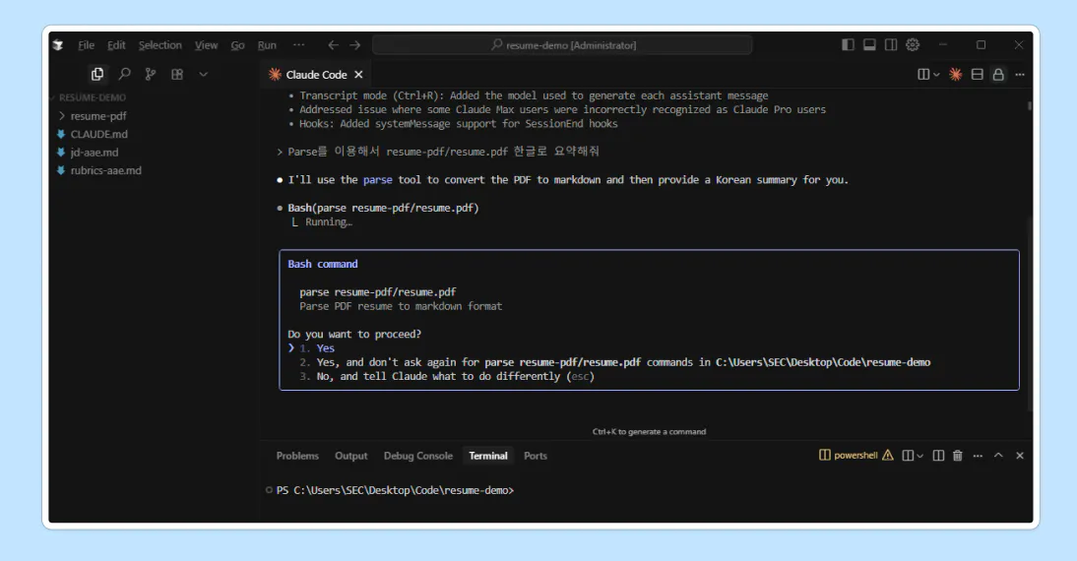Image resolution: width=1077 pixels, height=561 pixels.
Task: Toggle the bottom panel layout icon
Action: point(869,44)
